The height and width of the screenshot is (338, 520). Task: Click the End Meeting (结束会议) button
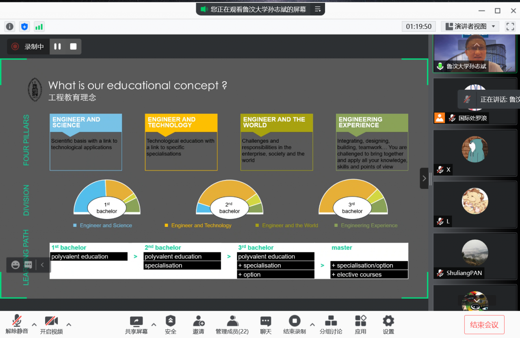tap(484, 325)
